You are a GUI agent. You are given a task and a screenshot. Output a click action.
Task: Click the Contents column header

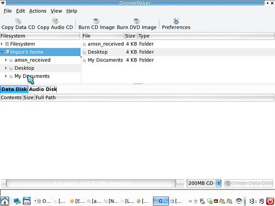point(12,98)
